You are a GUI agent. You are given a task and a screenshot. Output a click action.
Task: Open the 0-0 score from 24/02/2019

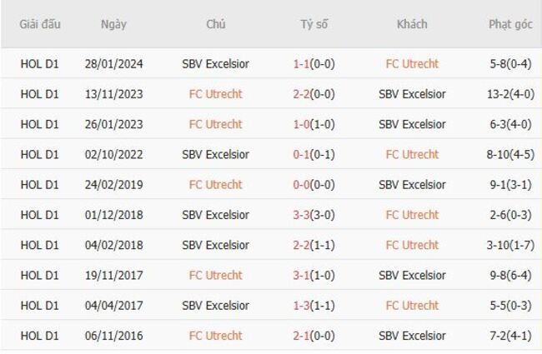314,185
